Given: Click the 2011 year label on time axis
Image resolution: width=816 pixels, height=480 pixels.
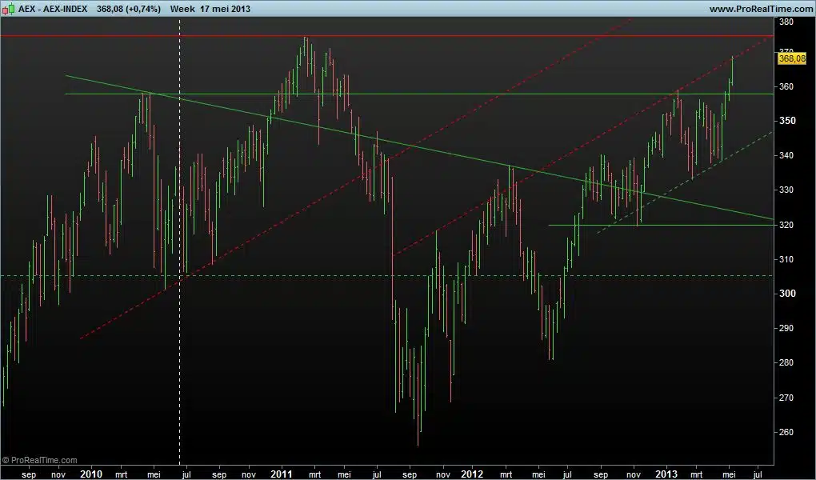Looking at the screenshot, I should pyautogui.click(x=281, y=474).
